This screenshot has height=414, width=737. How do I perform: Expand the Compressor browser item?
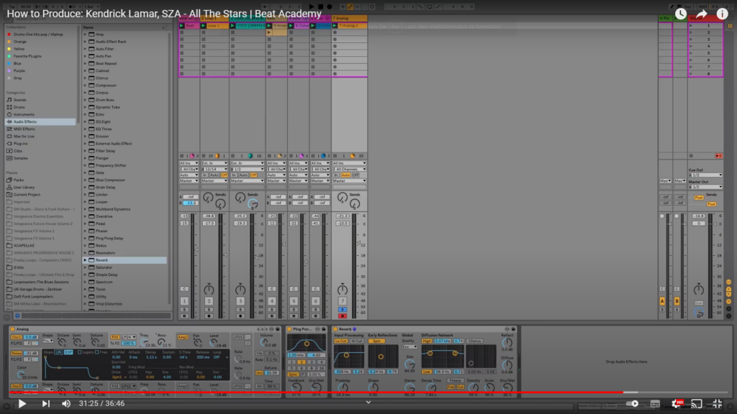click(x=85, y=85)
